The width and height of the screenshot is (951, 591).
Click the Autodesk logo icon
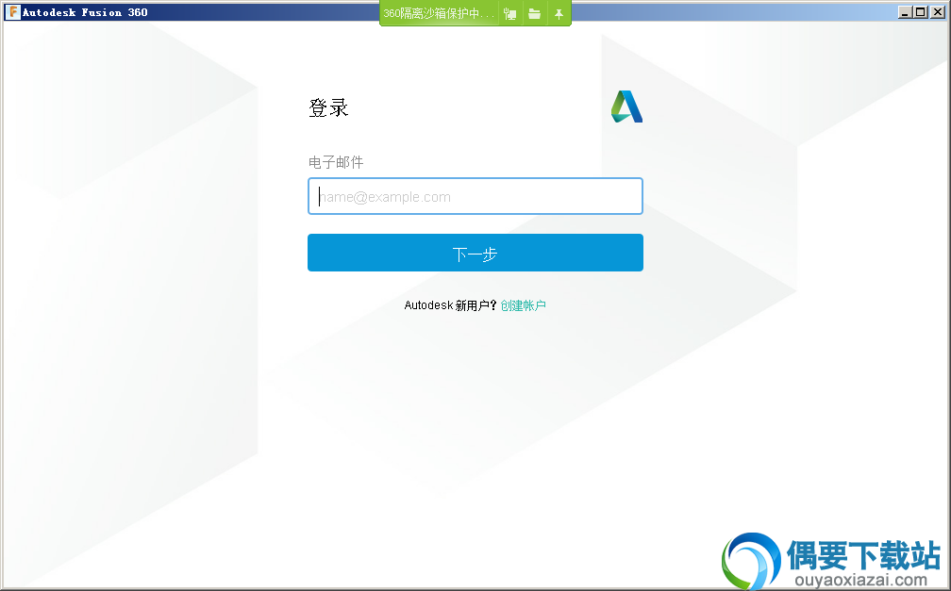[626, 107]
